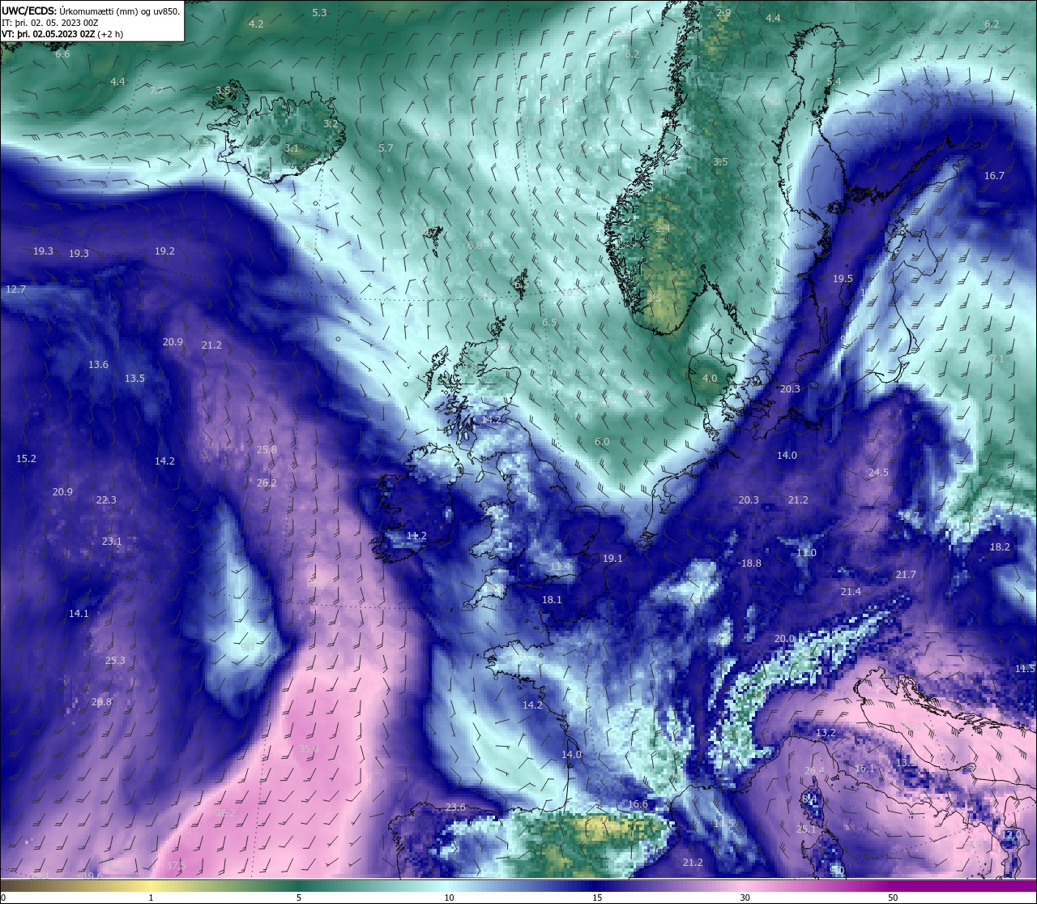1037x904 pixels.
Task: Click the map value "36.2"
Action: tap(225, 813)
